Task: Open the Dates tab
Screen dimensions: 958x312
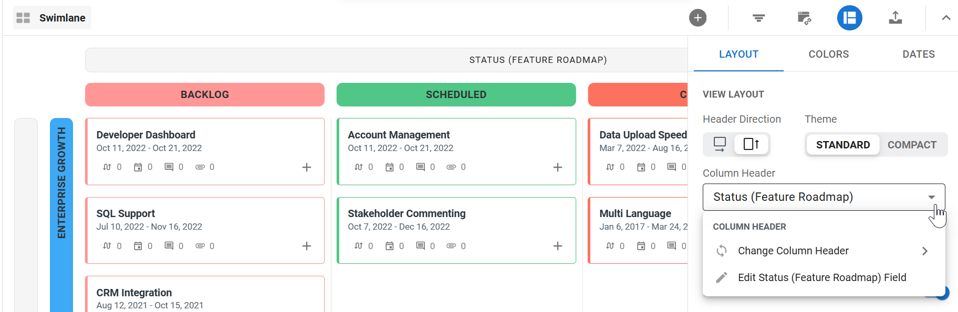Action: pos(918,55)
